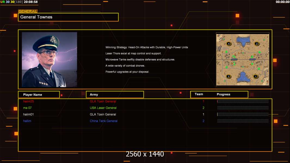Click the General Townes portrait image
This screenshot has width=290, height=163.
click(x=49, y=59)
